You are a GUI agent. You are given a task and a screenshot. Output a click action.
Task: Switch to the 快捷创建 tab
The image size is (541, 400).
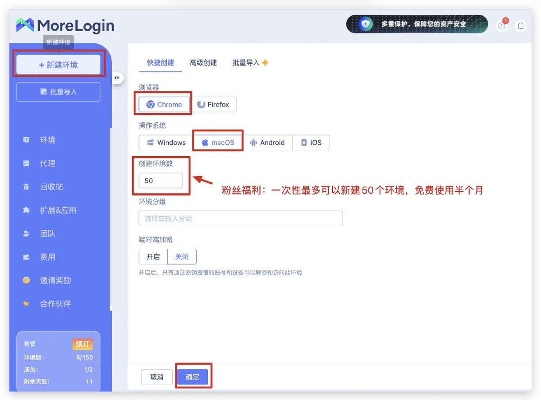coord(160,63)
